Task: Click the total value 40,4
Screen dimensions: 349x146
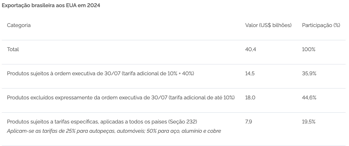Action: point(251,50)
